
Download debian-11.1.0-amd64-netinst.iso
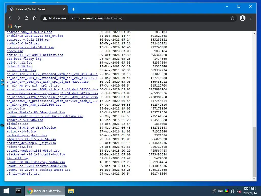pos(35,55)
